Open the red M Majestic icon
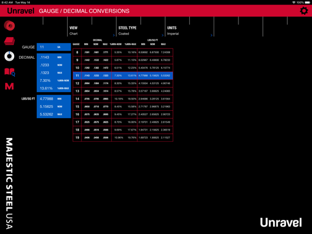The height and width of the screenshot is (234, 312). coord(10,86)
